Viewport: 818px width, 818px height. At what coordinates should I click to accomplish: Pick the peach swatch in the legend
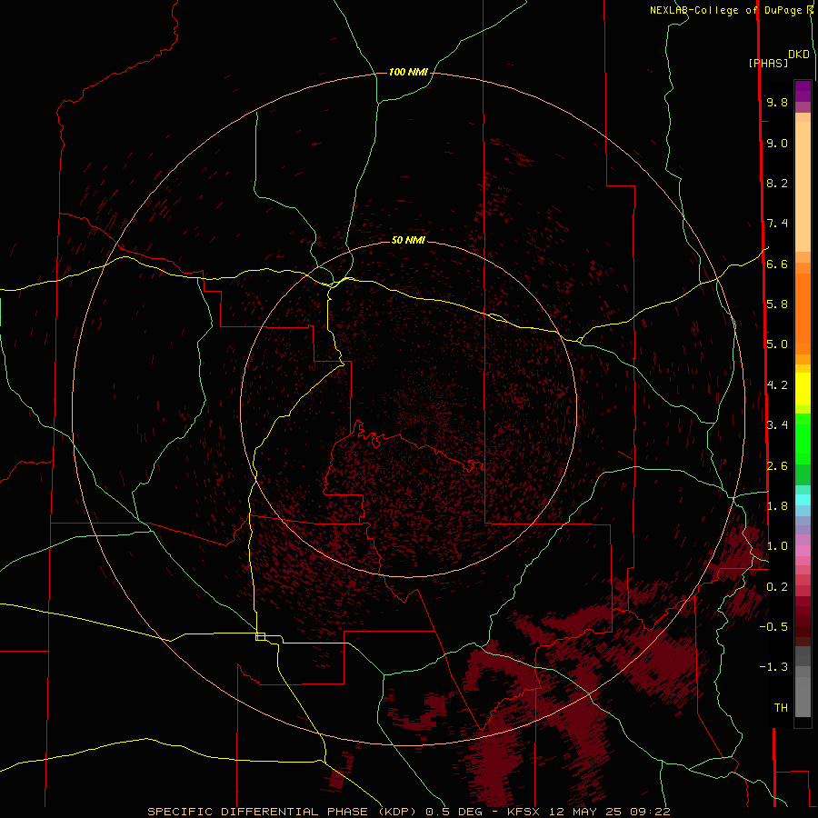point(803,188)
